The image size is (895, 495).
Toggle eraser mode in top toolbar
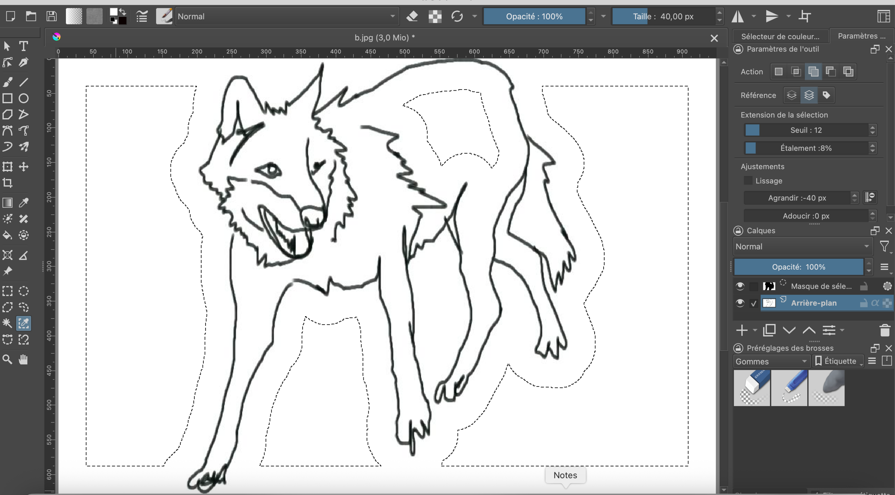click(x=412, y=16)
